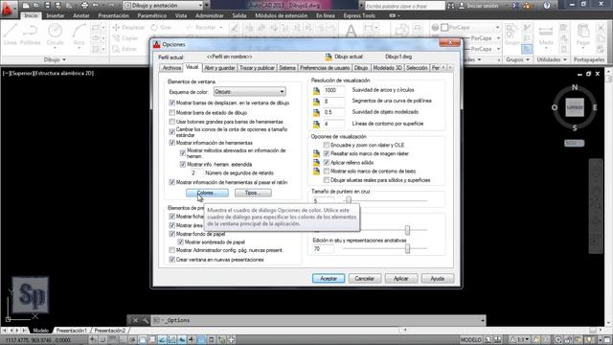This screenshot has width=613, height=345.
Task: Click Segmentos de una curva de polilínea field
Action: point(334,102)
